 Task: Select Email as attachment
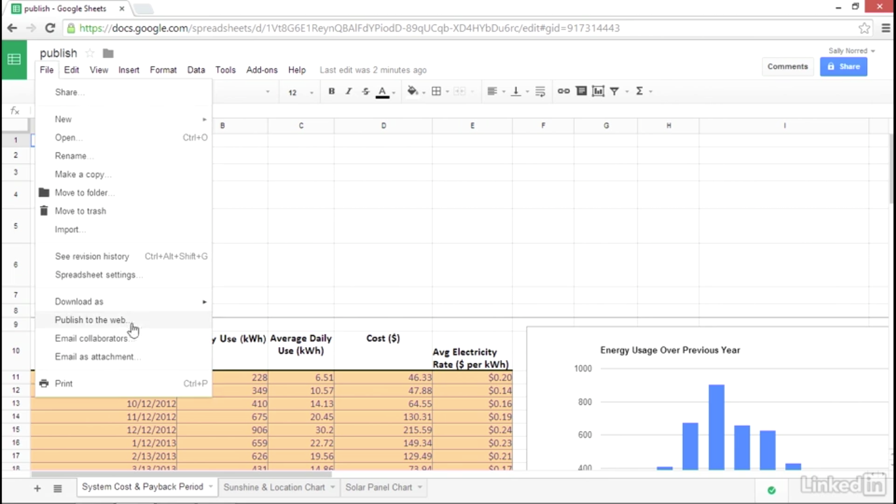click(x=123, y=357)
